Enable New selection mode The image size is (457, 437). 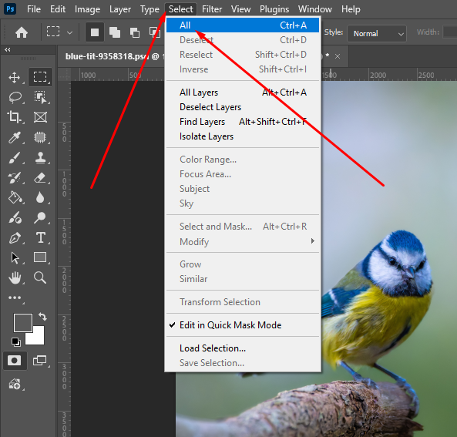pos(95,32)
